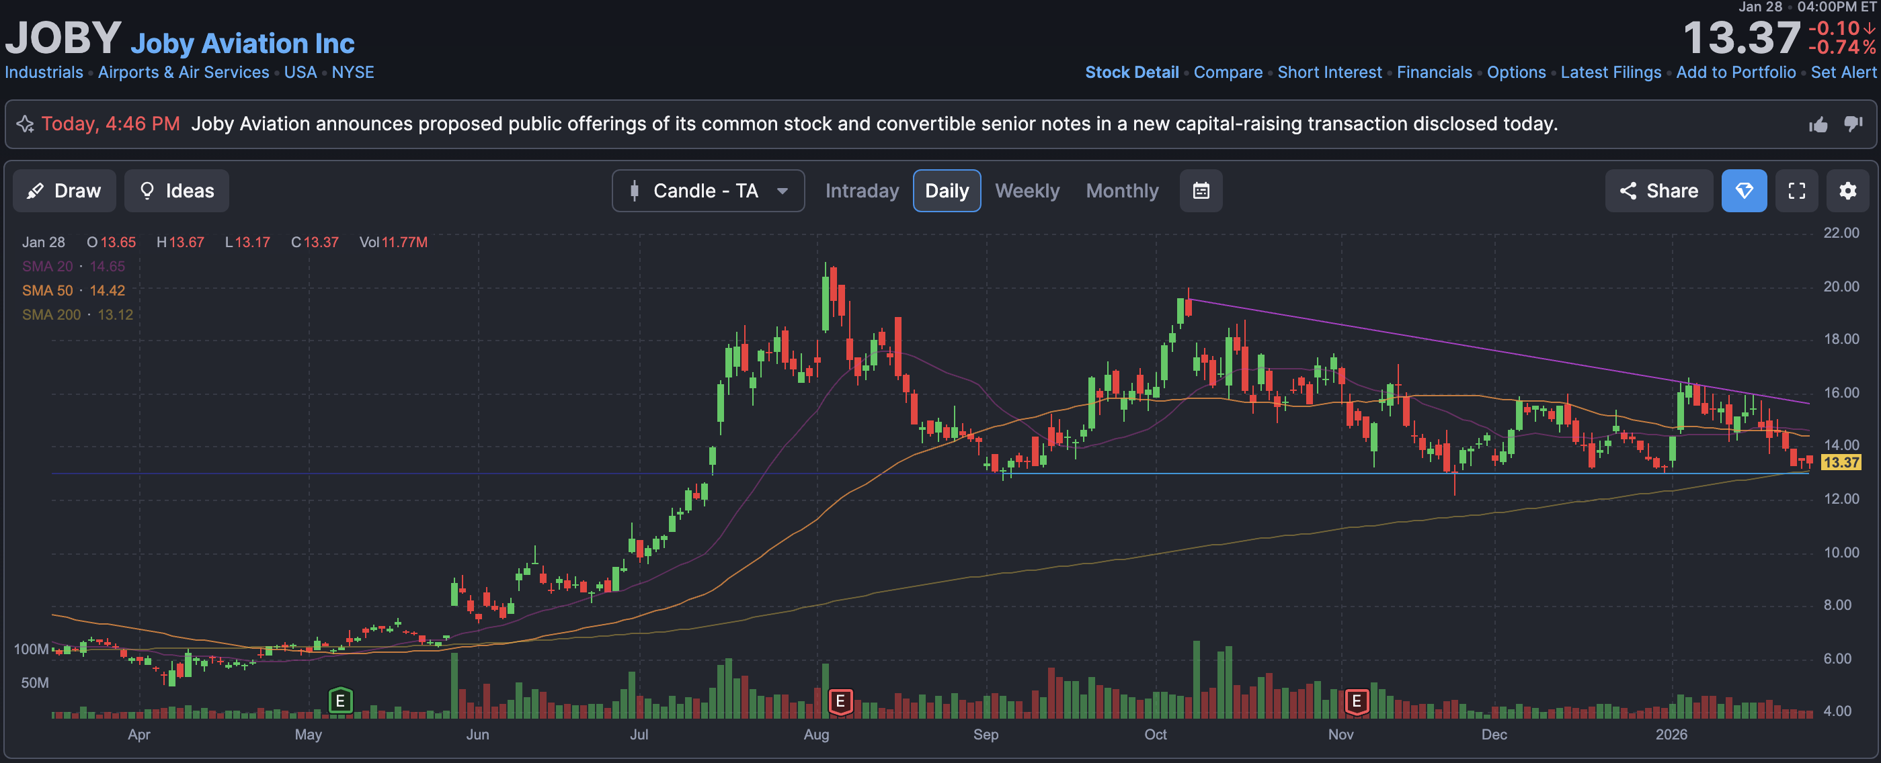Open the calendar date range icon
The image size is (1881, 763).
[1201, 191]
